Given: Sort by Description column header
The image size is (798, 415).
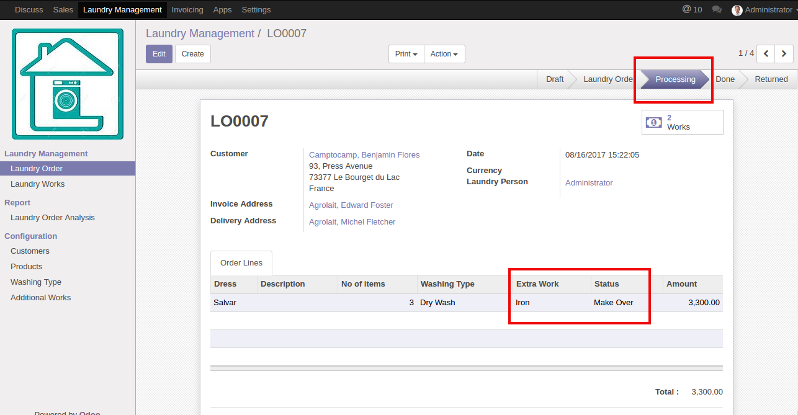Looking at the screenshot, I should 297,284.
